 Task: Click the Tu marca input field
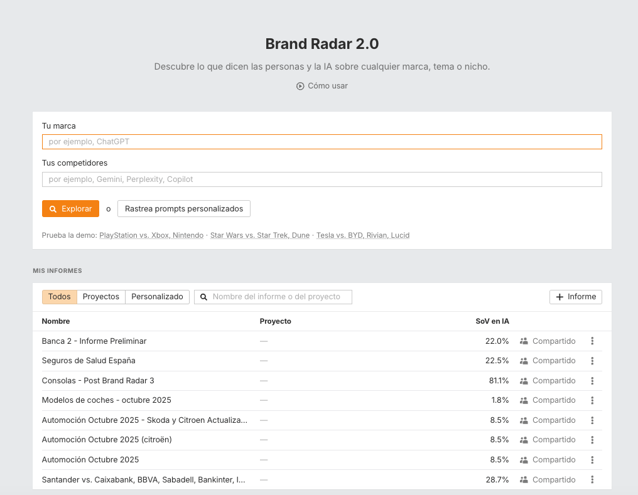coord(322,141)
